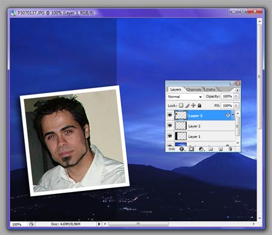Click the layers list scrollbar thumb
The height and width of the screenshot is (235, 272).
(x=238, y=126)
